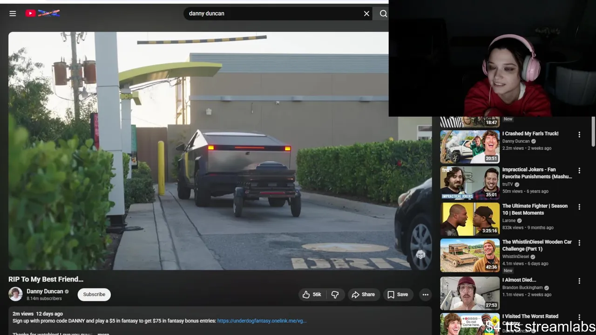The width and height of the screenshot is (596, 335).
Task: Click Larone channel name
Action: point(509,221)
